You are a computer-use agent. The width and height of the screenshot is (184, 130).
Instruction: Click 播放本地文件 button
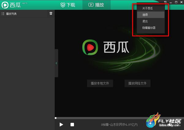point(100,83)
